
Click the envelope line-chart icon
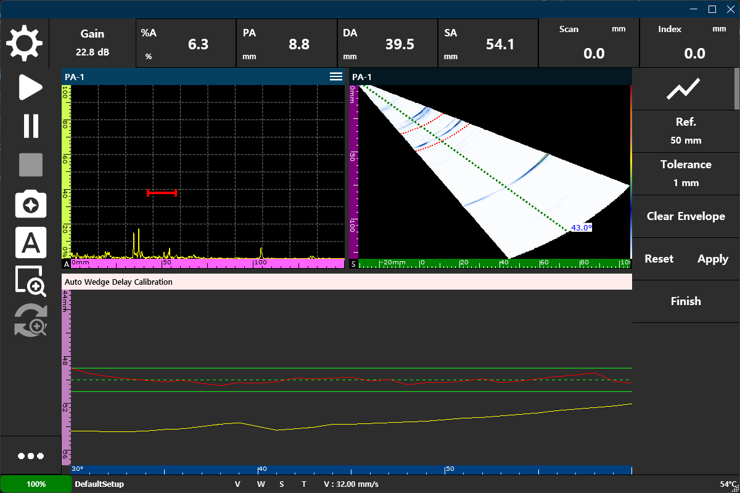pyautogui.click(x=683, y=89)
